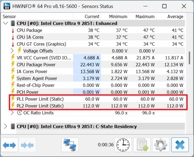
Task: Select the CPU Package temperature row
Action: (x=98, y=30)
